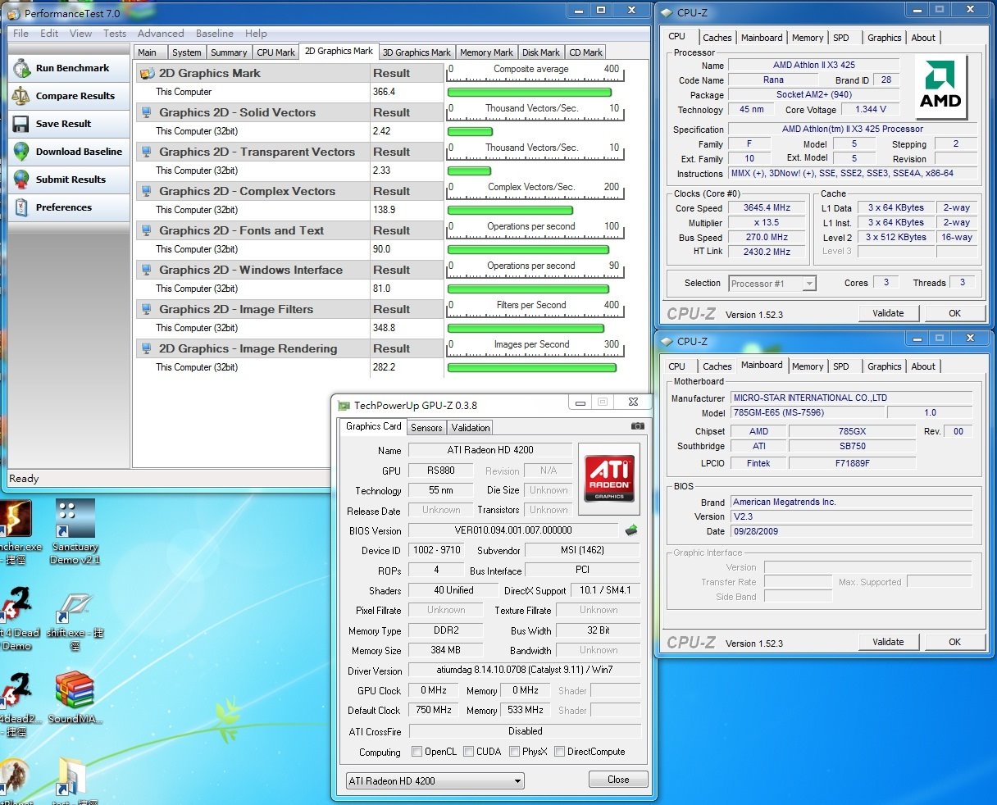Click the AMD logo in CPU-Z
This screenshot has width=997, height=805.
coord(940,87)
